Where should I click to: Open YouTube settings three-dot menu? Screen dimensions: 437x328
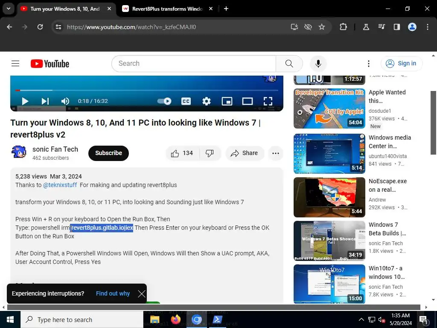click(x=368, y=64)
